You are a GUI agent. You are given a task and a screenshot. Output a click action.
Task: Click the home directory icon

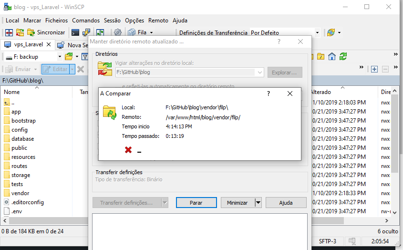[x=331, y=56]
